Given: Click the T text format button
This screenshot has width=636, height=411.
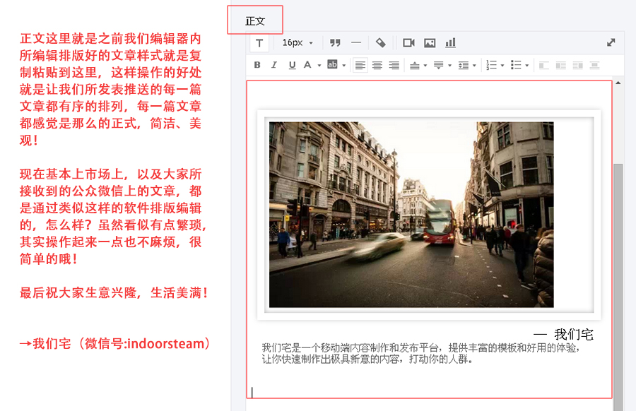Looking at the screenshot, I should pyautogui.click(x=259, y=43).
